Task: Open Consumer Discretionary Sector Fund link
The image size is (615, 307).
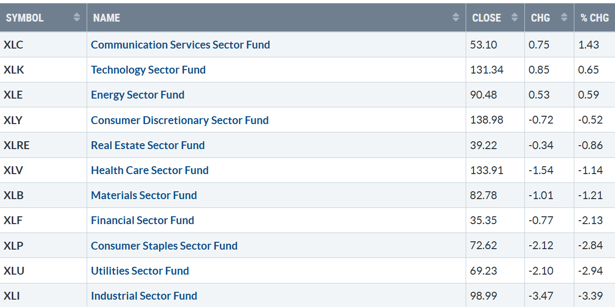Action: 180,120
